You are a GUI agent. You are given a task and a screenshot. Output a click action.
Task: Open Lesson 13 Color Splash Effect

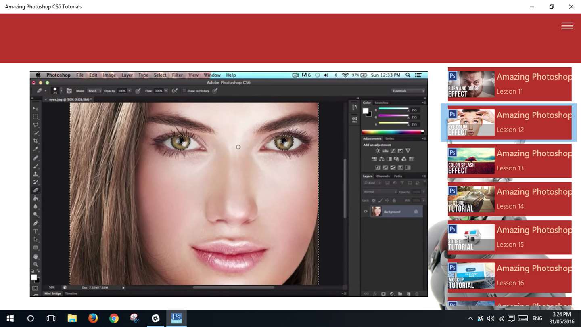click(x=510, y=161)
